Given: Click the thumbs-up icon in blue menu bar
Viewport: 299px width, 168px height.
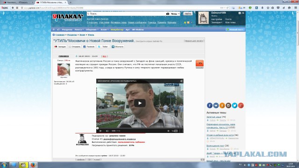Looking at the screenshot, I should (58, 29).
